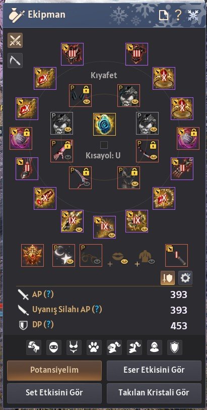Open the question mark help icon in header
The image size is (207, 410).
[x=178, y=16]
